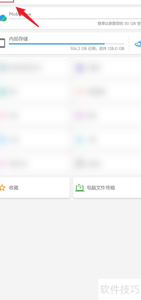Open the 电脑文件传输 tile

(107, 188)
